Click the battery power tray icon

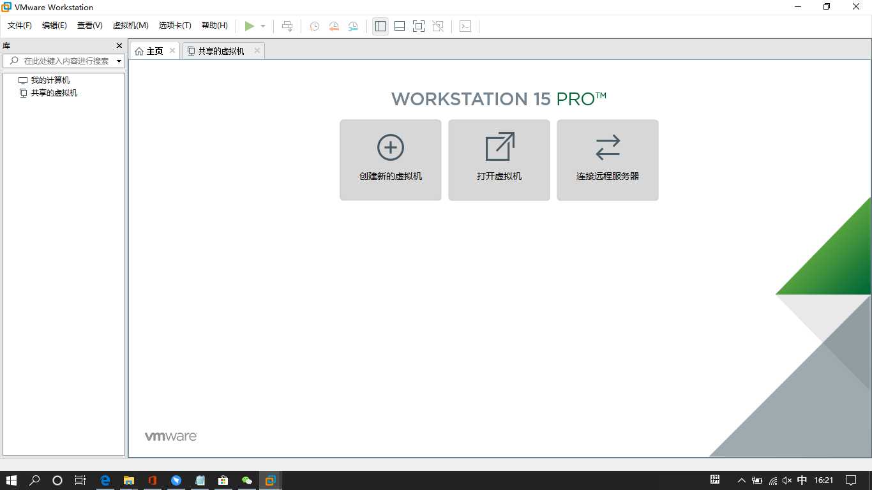pyautogui.click(x=757, y=480)
